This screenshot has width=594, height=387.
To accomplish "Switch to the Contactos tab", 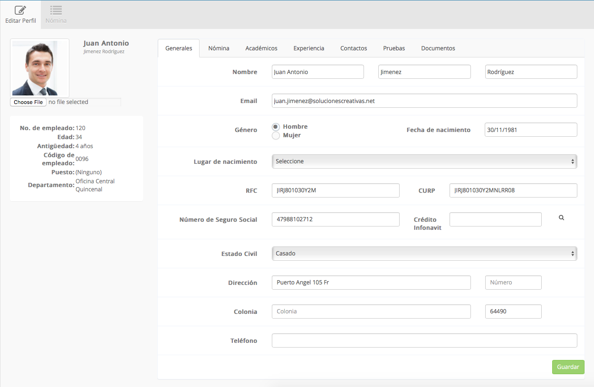I will pyautogui.click(x=354, y=48).
